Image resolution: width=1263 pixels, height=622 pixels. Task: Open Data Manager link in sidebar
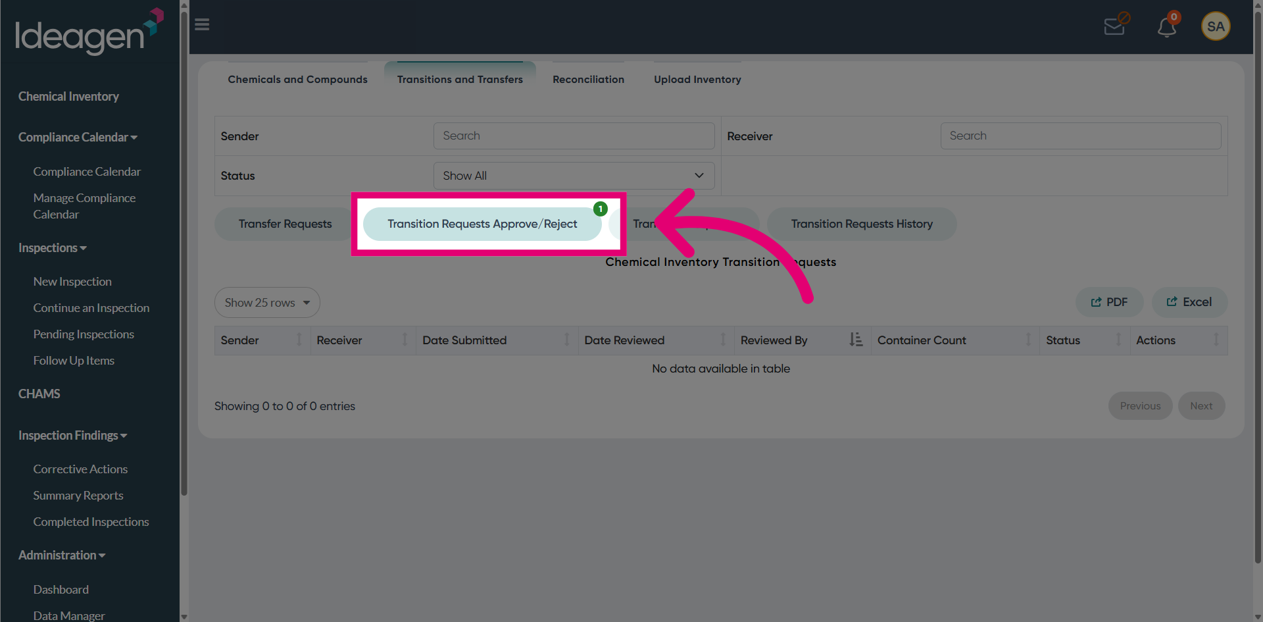pyautogui.click(x=69, y=615)
